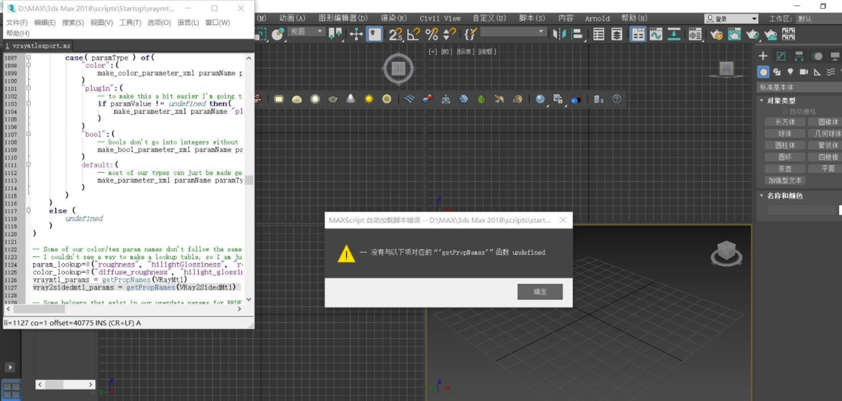Expand the 标准基本体 category dropdown
This screenshot has width=842, height=401.
pos(799,87)
